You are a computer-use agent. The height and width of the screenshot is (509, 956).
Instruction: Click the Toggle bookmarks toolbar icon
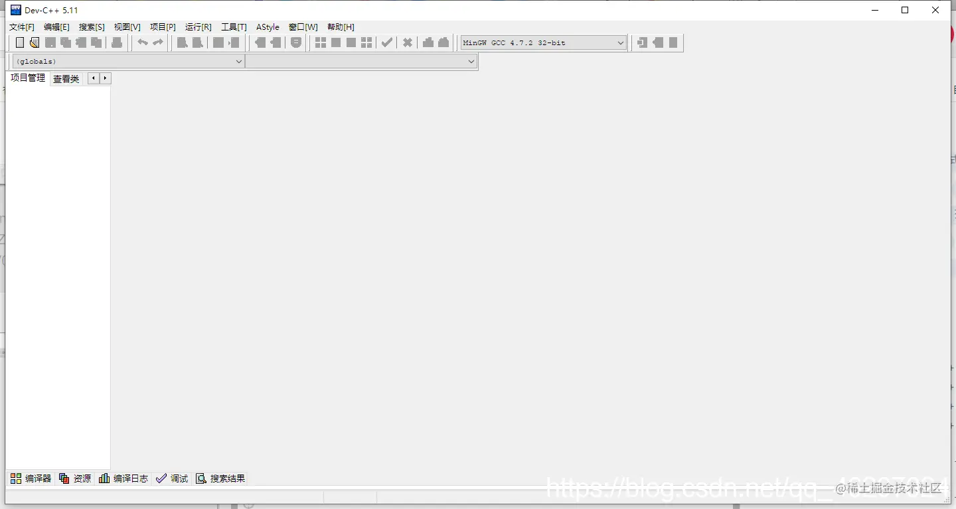coord(658,42)
